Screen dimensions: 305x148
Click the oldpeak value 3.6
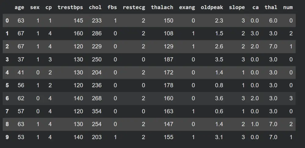pyautogui.click(x=219, y=98)
